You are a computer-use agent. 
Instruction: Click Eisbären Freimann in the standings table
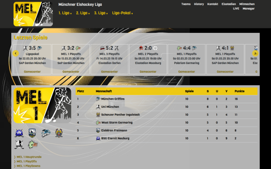[114, 130]
